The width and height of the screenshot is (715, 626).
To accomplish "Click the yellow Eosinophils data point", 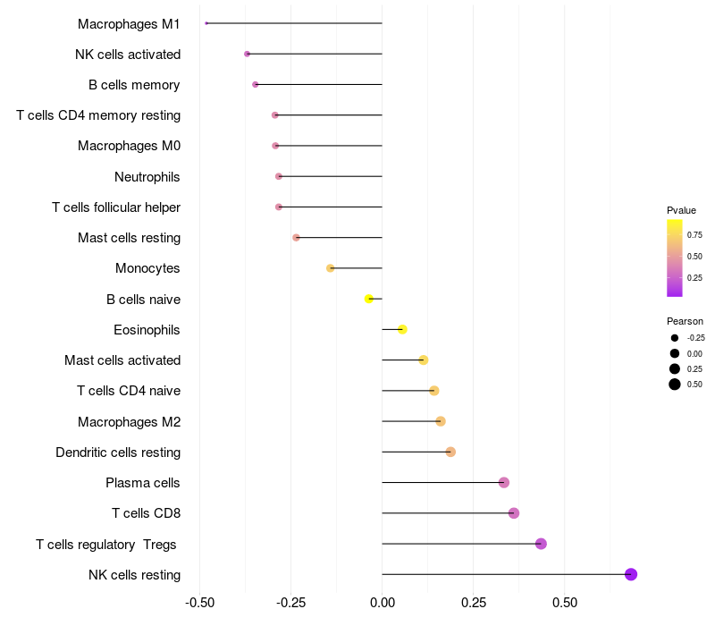I will coord(402,329).
